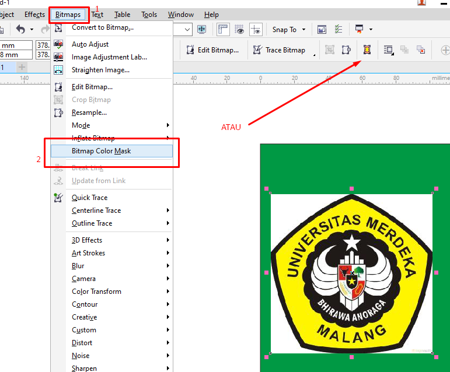Click the Crop Bitmap property bar icon
This screenshot has height=372, width=450.
[x=330, y=50]
